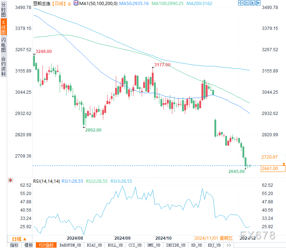The image size is (286, 248).
Task: Enable the crosshair cursor icon
Action: point(241,3)
